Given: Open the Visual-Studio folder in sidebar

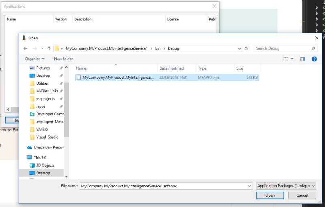Looking at the screenshot, I should (x=47, y=137).
